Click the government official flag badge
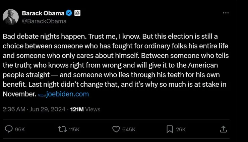 click(x=77, y=13)
